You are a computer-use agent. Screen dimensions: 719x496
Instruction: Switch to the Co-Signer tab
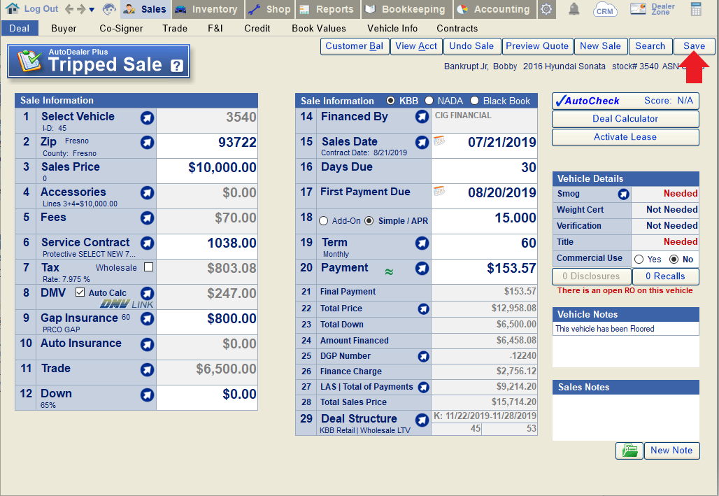(x=121, y=29)
